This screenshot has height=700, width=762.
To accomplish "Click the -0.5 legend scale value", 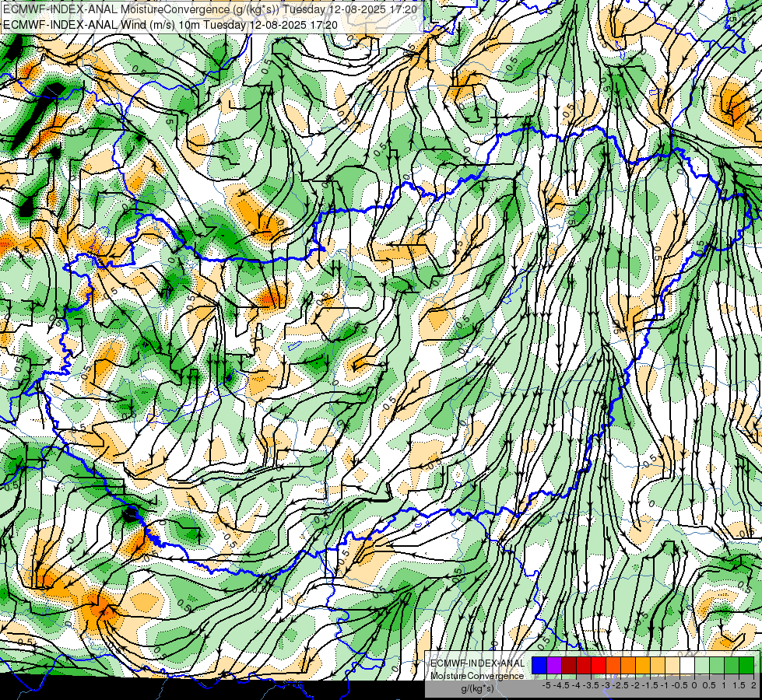I will point(679,685).
